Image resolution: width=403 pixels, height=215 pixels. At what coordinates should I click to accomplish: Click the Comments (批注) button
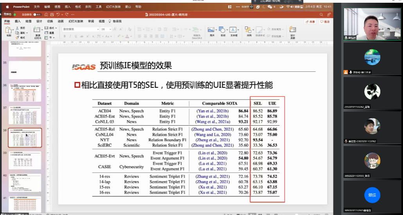click(325, 21)
